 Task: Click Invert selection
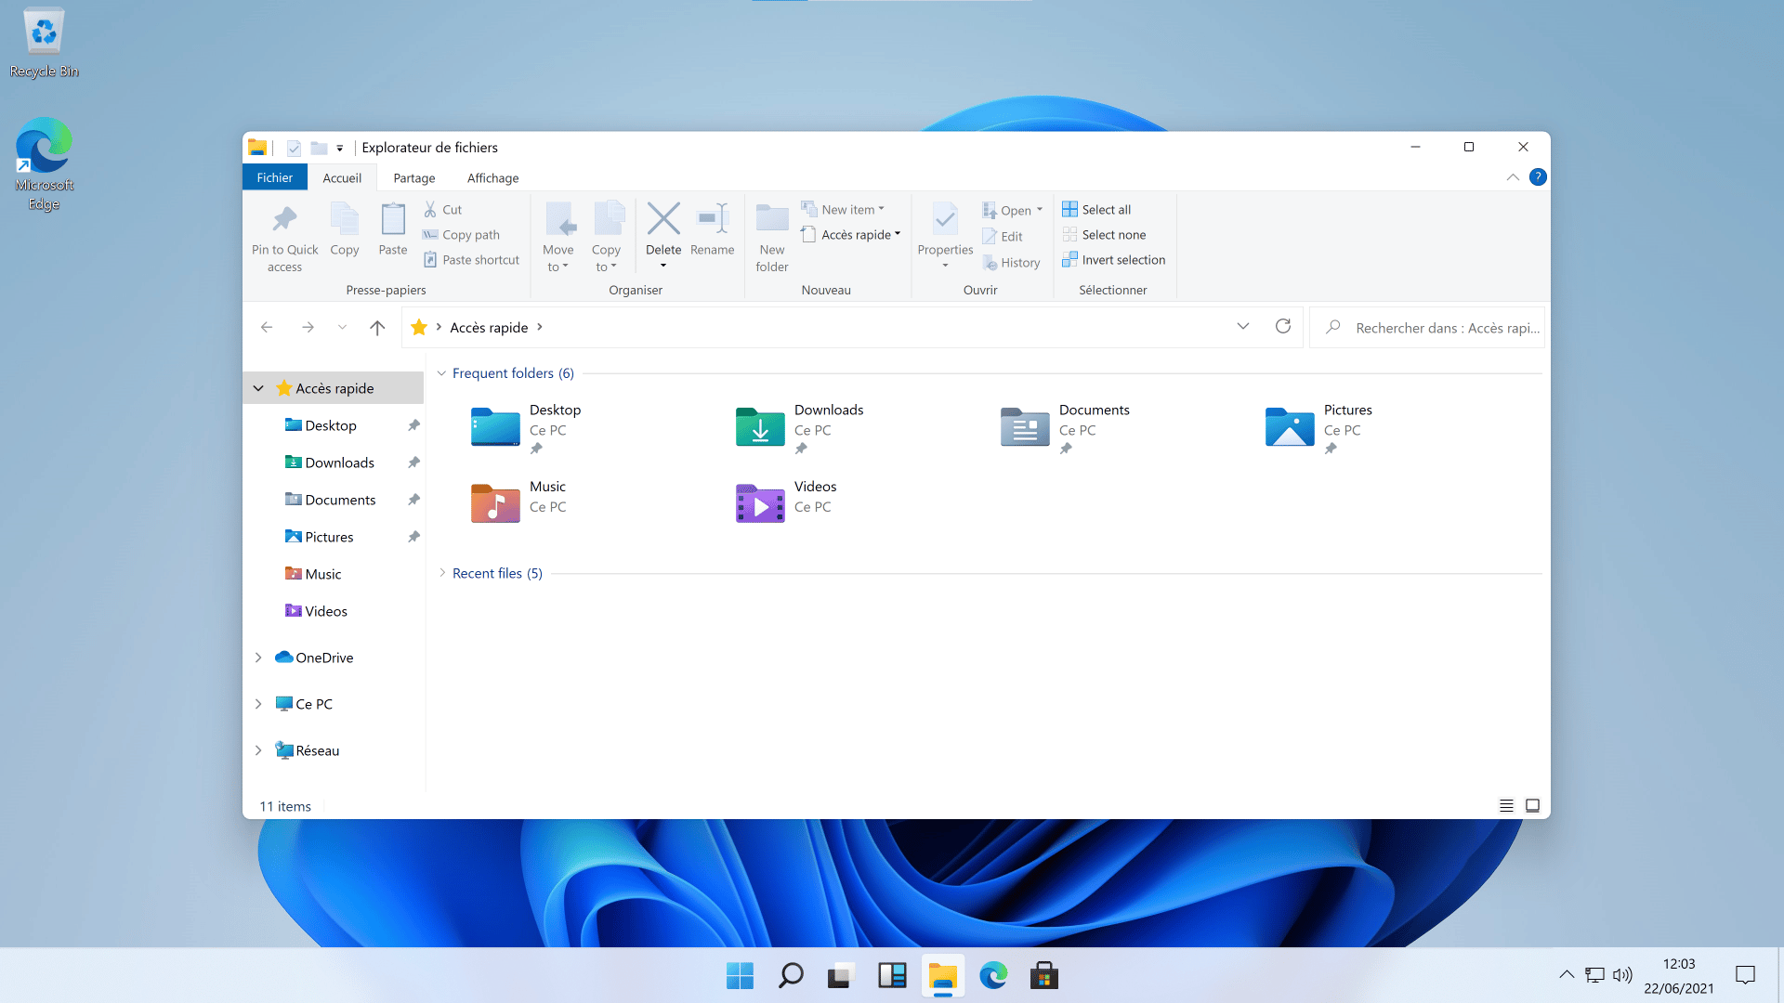coord(1114,259)
